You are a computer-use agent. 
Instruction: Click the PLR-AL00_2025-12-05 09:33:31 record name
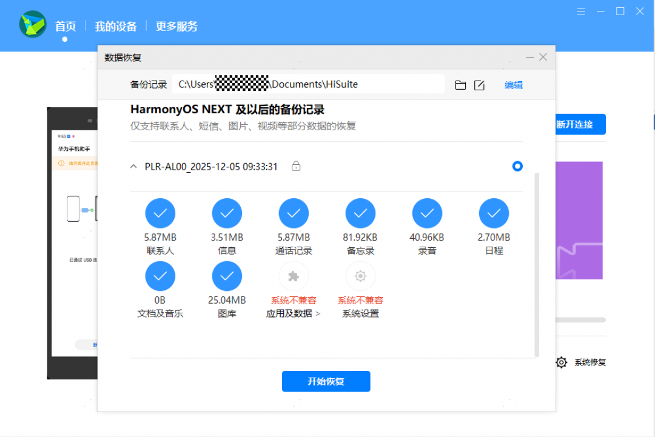(211, 167)
